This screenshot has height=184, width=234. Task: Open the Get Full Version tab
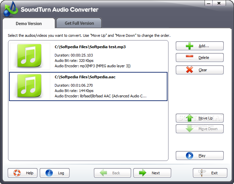[x=79, y=23]
